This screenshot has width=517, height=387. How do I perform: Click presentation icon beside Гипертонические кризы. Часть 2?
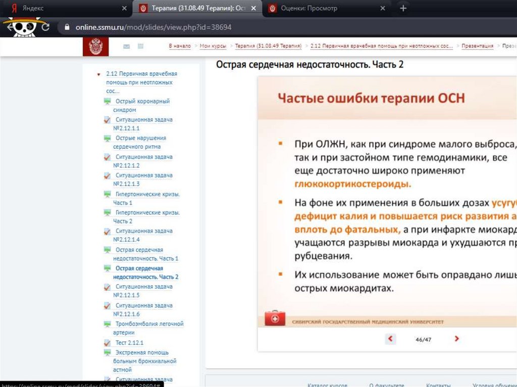click(x=107, y=212)
